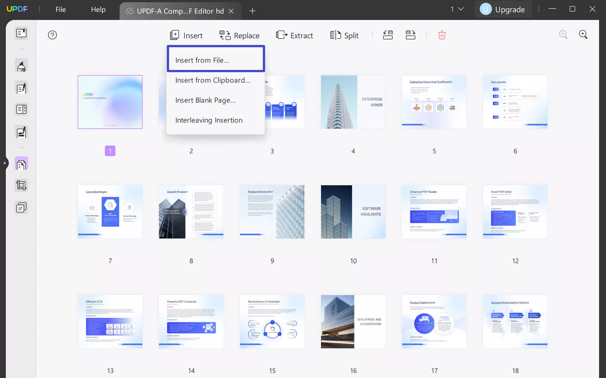The width and height of the screenshot is (606, 378).
Task: Rotate selected pages counterclockwise
Action: (x=388, y=35)
